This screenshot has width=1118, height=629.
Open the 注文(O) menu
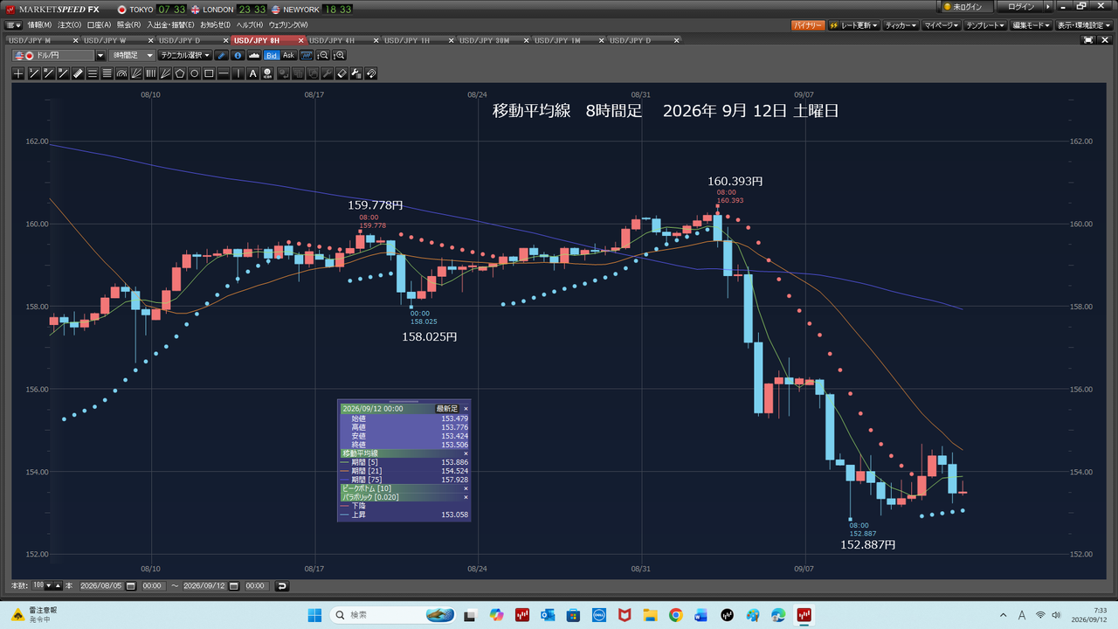[x=70, y=25]
